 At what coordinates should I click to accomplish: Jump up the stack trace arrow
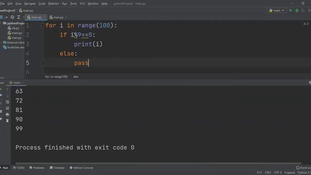[x=7, y=89]
